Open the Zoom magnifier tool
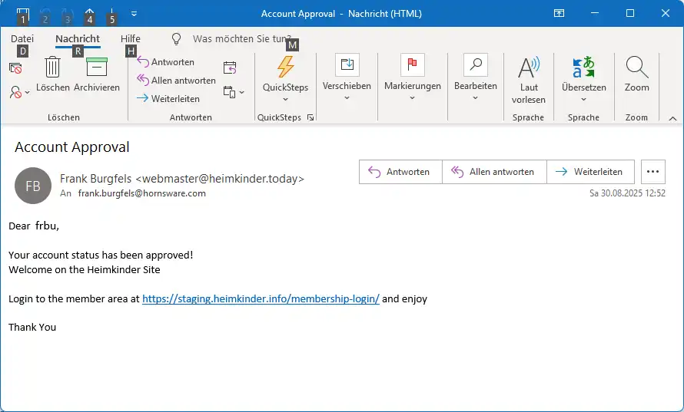The width and height of the screenshot is (684, 412). (x=636, y=68)
